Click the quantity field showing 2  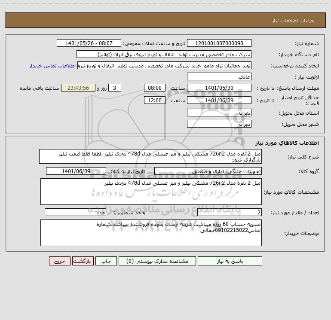[x=230, y=212]
